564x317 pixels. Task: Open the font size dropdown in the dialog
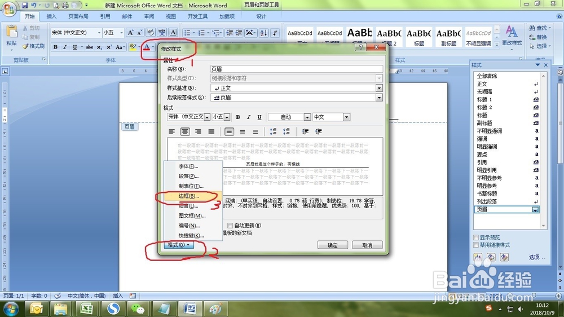[x=227, y=117]
